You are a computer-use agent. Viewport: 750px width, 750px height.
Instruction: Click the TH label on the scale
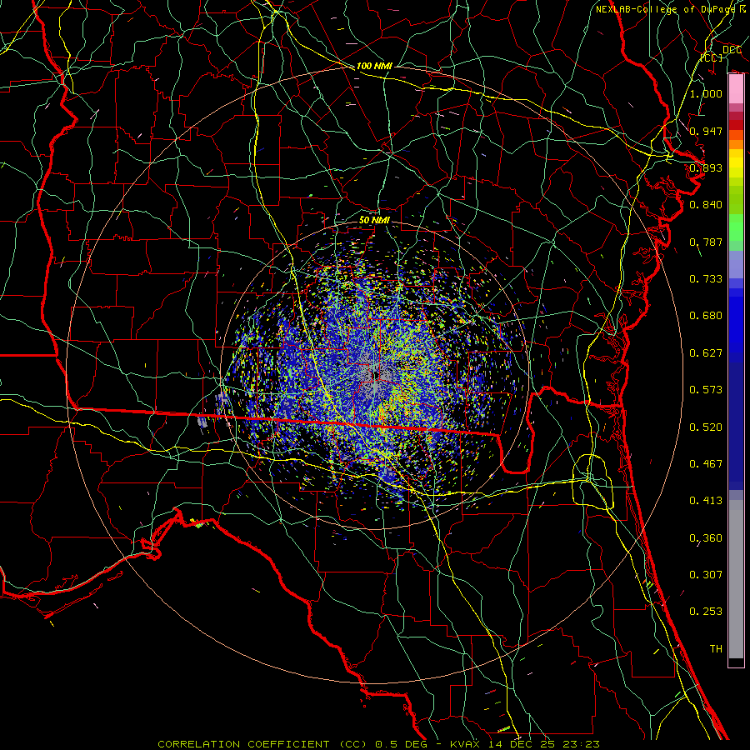click(x=716, y=649)
